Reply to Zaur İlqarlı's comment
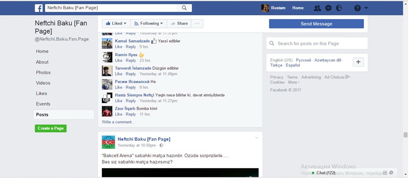 pos(131,114)
